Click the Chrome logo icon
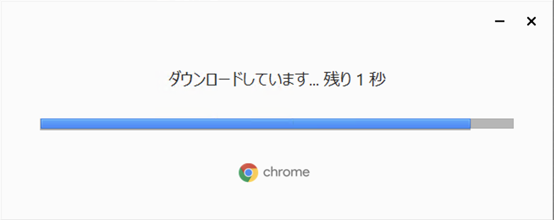The image size is (554, 220). [248, 173]
